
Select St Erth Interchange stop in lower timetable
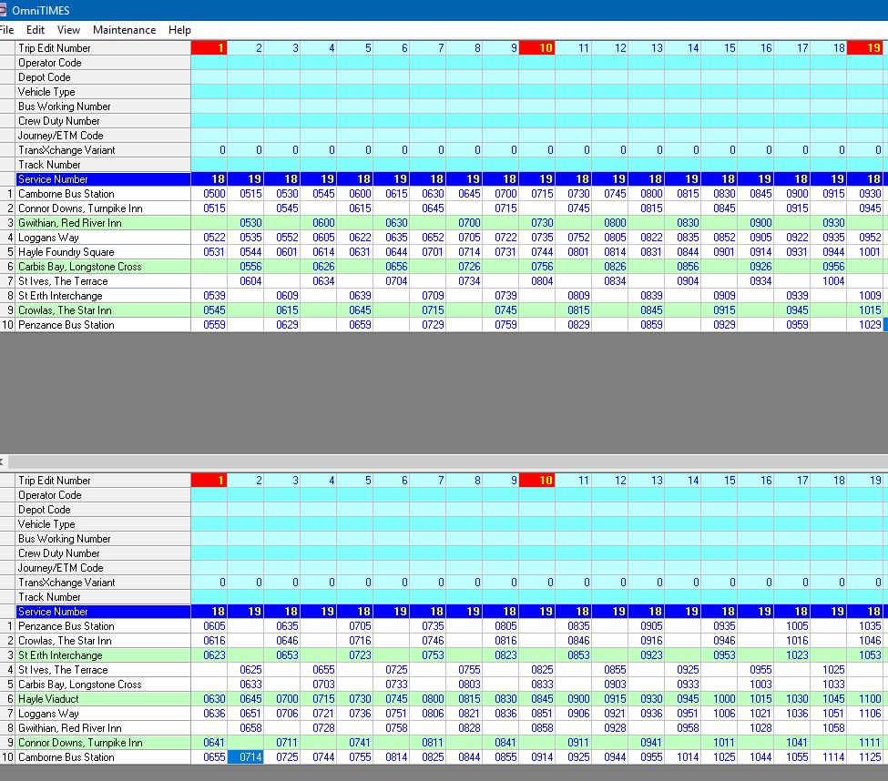coord(60,655)
